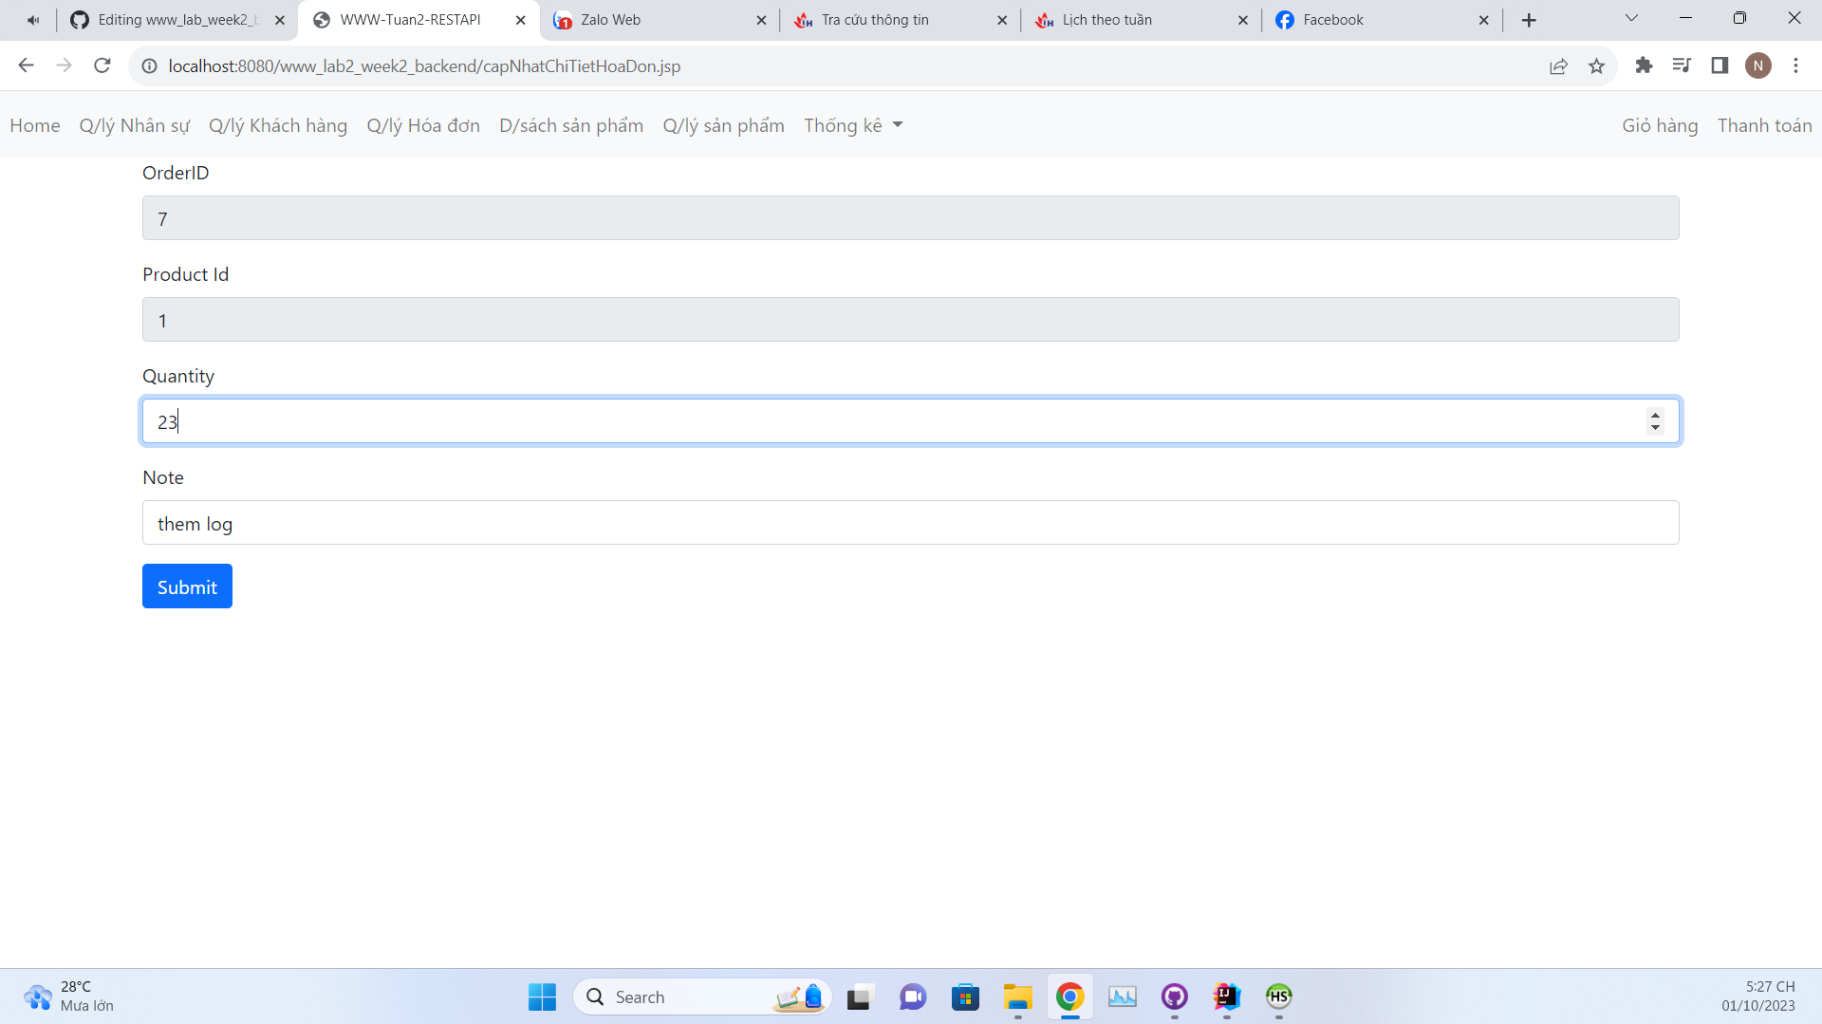Click the Submit button
Image resolution: width=1822 pixels, height=1024 pixels.
tap(187, 586)
